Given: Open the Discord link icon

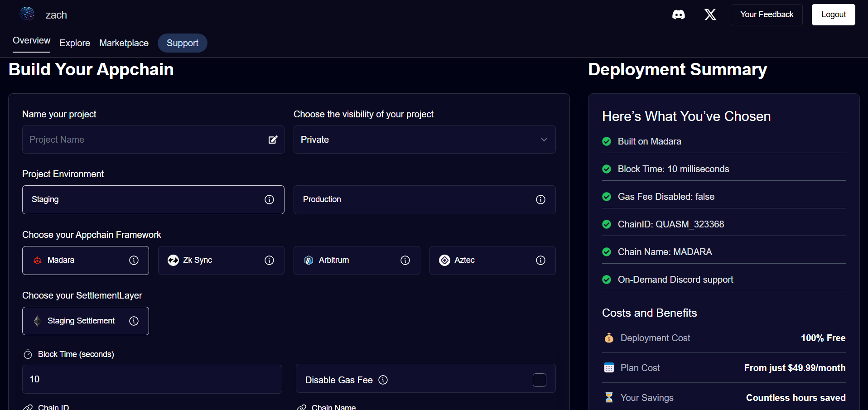Looking at the screenshot, I should coord(678,14).
